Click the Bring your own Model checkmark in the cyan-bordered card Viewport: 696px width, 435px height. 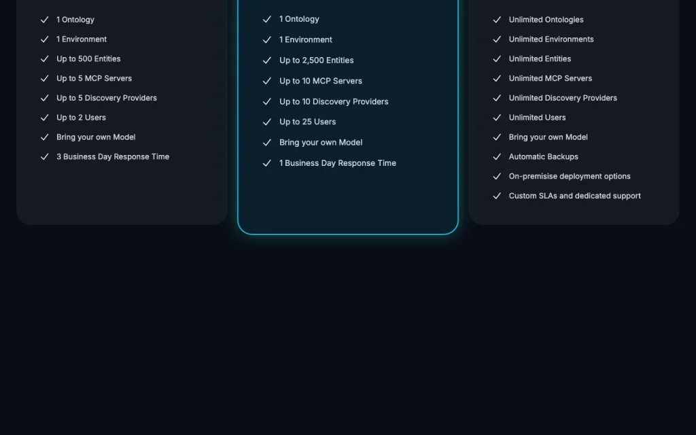click(x=266, y=143)
